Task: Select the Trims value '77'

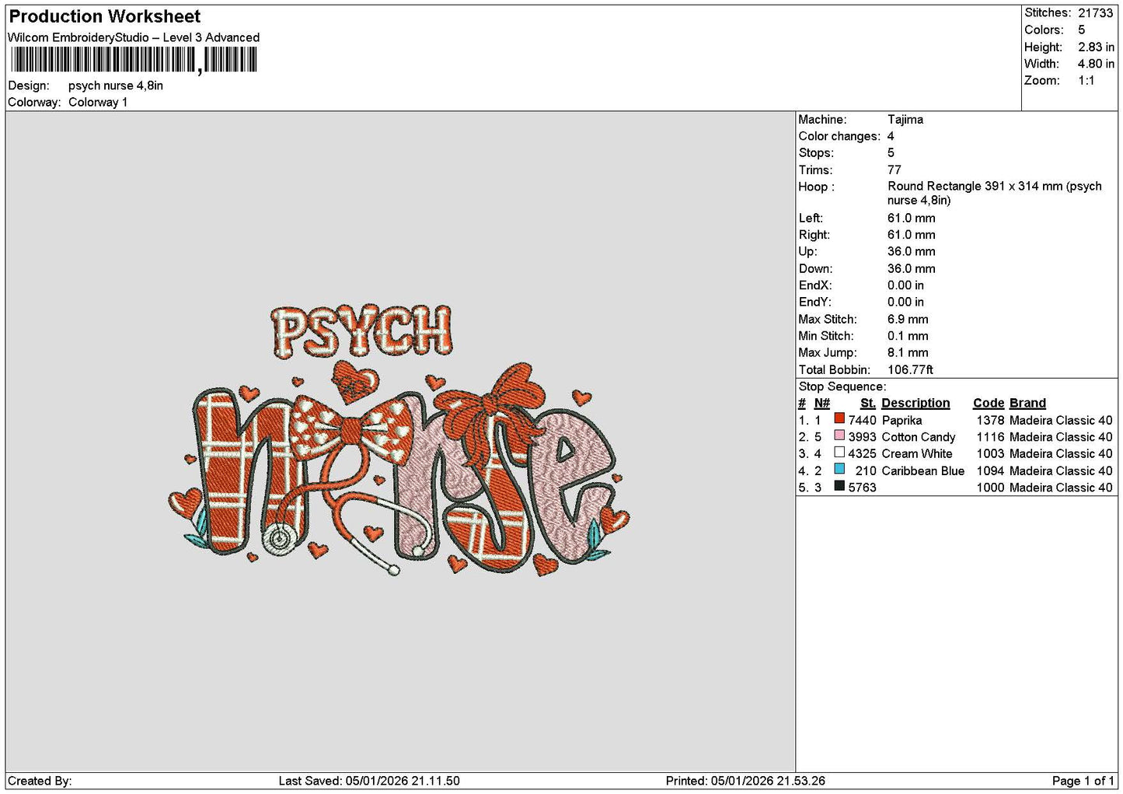Action: pyautogui.click(x=895, y=170)
